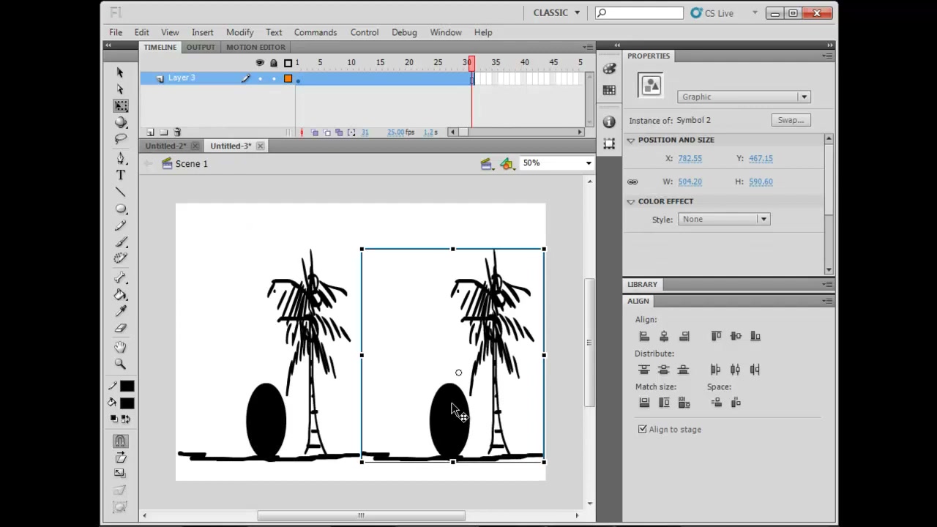Click the Hand tool
The width and height of the screenshot is (937, 527).
point(121,347)
